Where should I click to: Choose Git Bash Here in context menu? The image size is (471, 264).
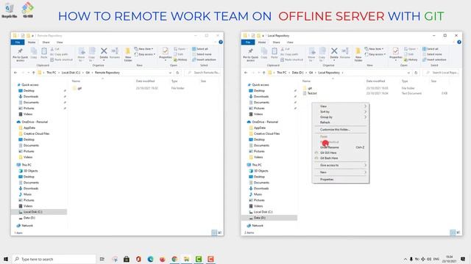(x=340, y=158)
